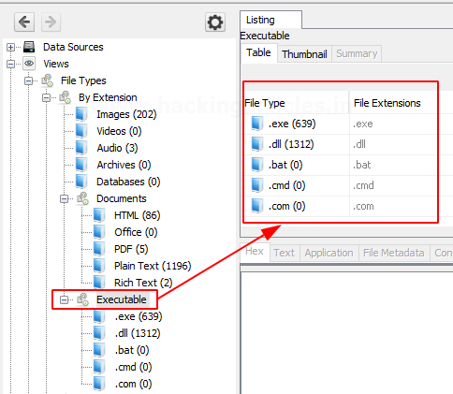Select the Text viewer tab
The width and height of the screenshot is (453, 394).
(285, 253)
